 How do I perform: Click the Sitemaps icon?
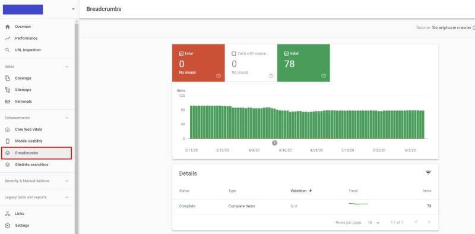[8, 90]
